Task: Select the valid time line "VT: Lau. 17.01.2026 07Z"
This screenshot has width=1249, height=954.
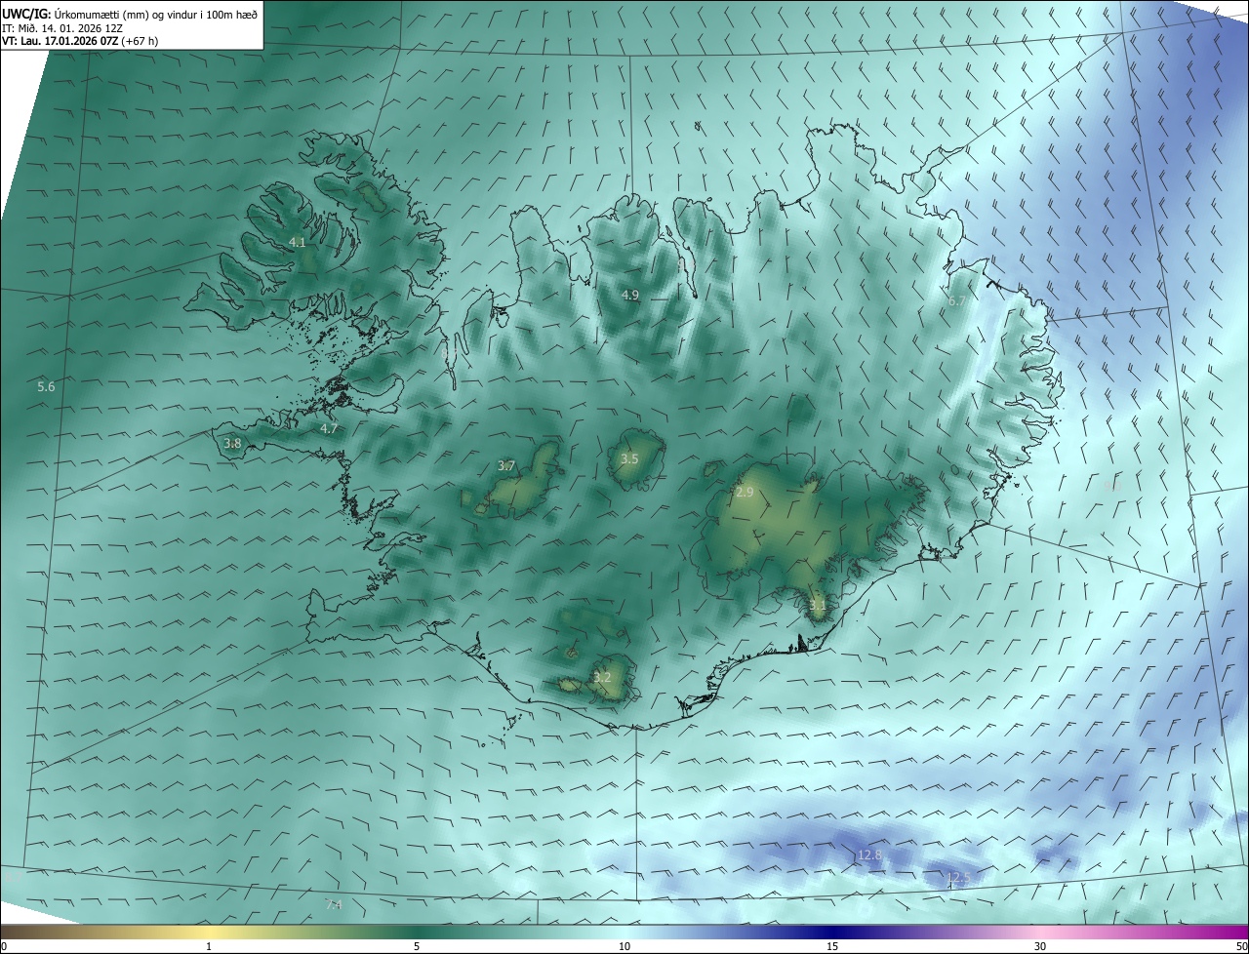Action: (x=62, y=41)
